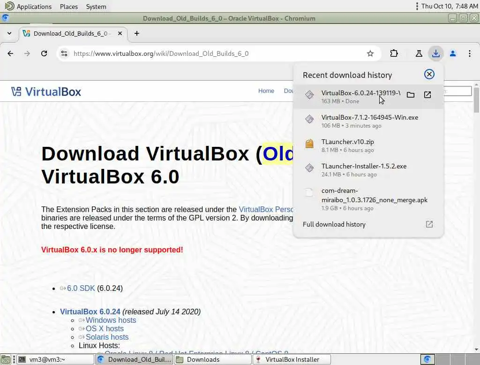This screenshot has height=365, width=480.
Task: Expand the tab search chevron
Action: (9, 33)
